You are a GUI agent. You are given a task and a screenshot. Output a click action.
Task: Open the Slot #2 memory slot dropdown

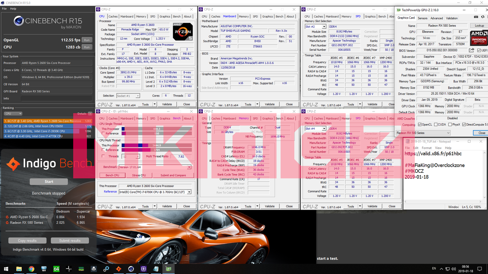coord(316,27)
